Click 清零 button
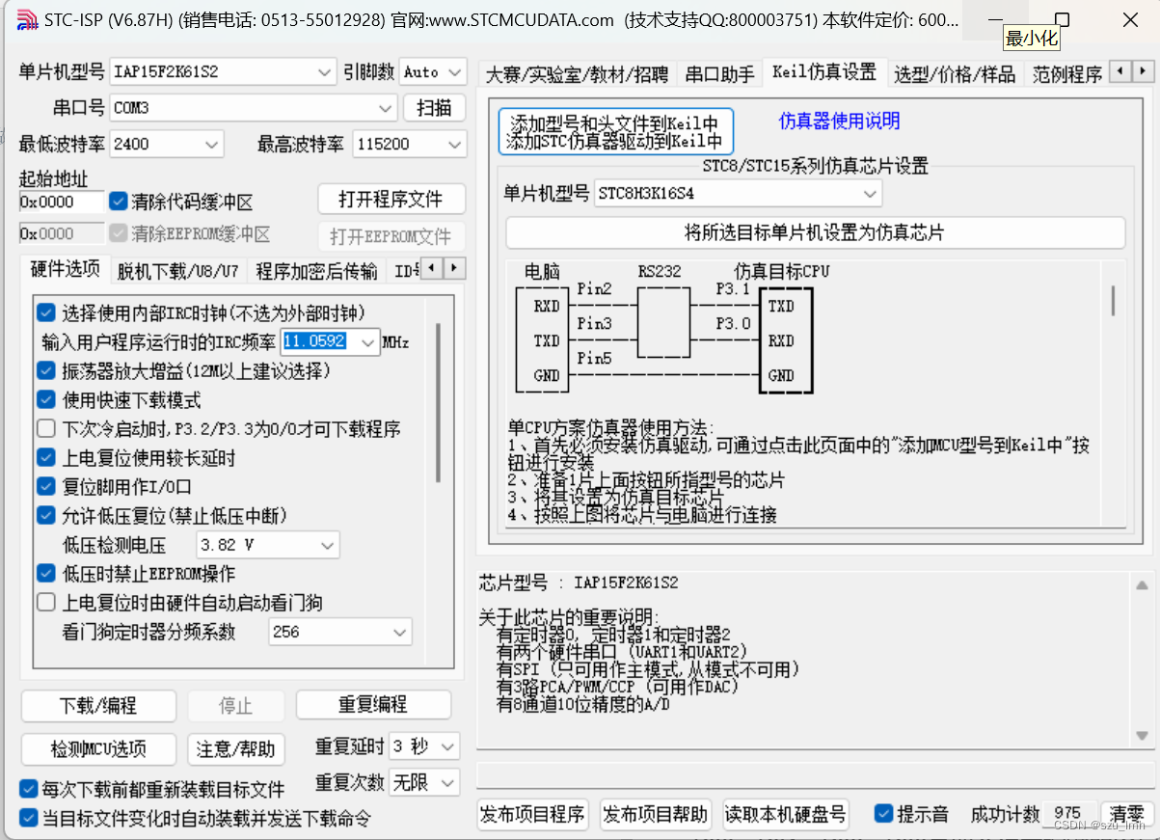Viewport: 1160px width, 840px height. coord(1126,814)
